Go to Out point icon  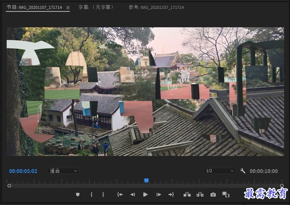coord(171,194)
